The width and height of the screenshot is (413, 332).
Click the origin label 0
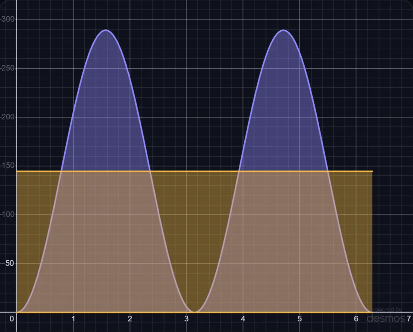pos(12,319)
